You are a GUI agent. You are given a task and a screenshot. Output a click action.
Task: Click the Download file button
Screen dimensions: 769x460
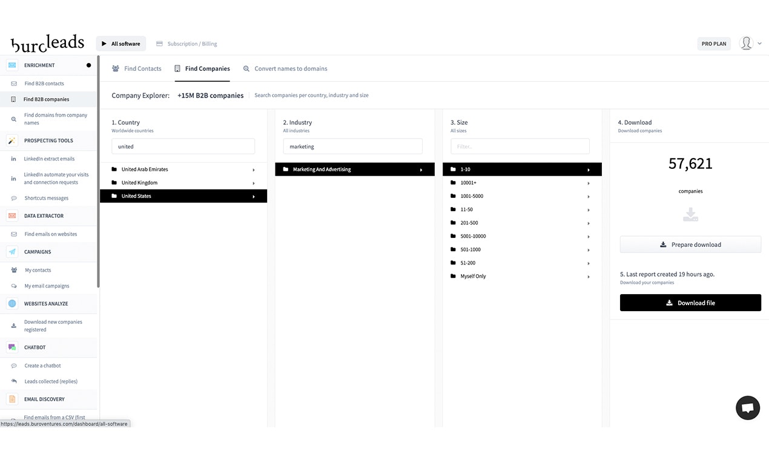coord(690,302)
